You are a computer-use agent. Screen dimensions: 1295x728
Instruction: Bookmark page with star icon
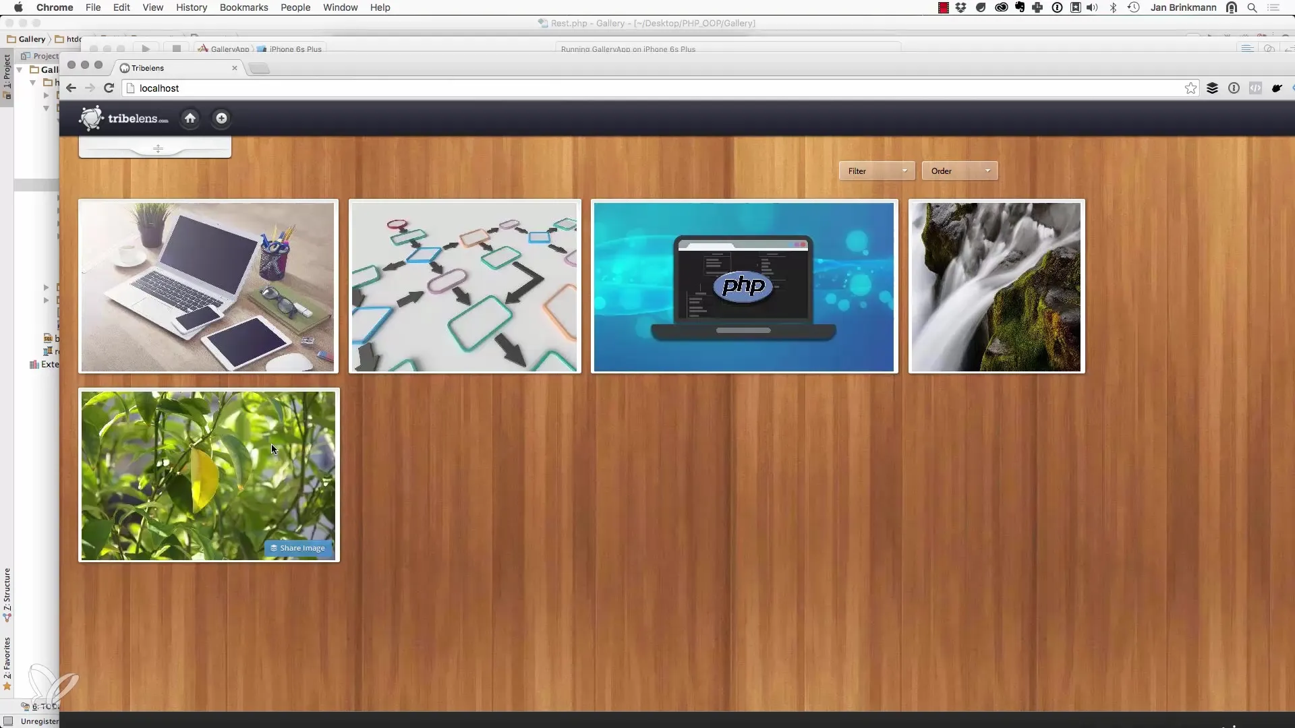(x=1190, y=88)
